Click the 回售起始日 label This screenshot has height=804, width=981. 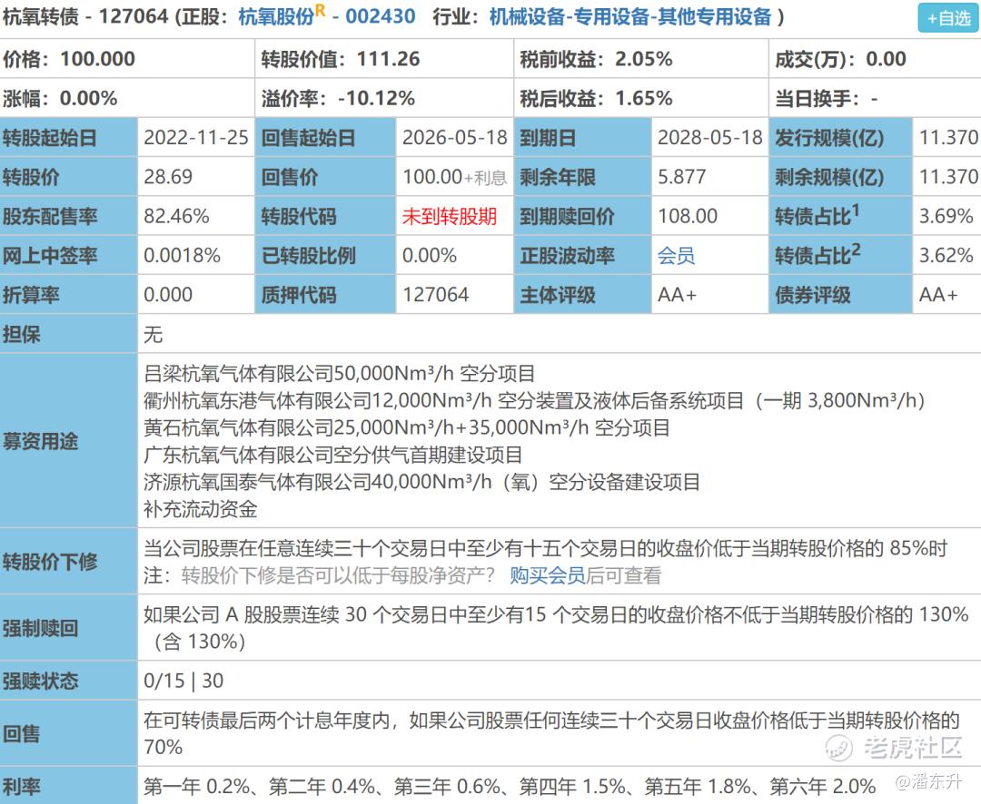point(308,138)
